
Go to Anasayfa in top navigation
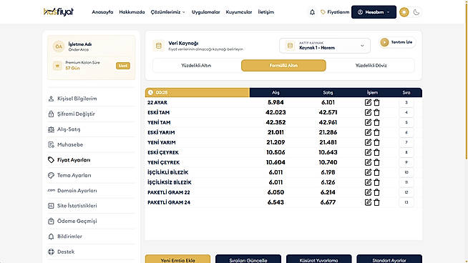(102, 12)
